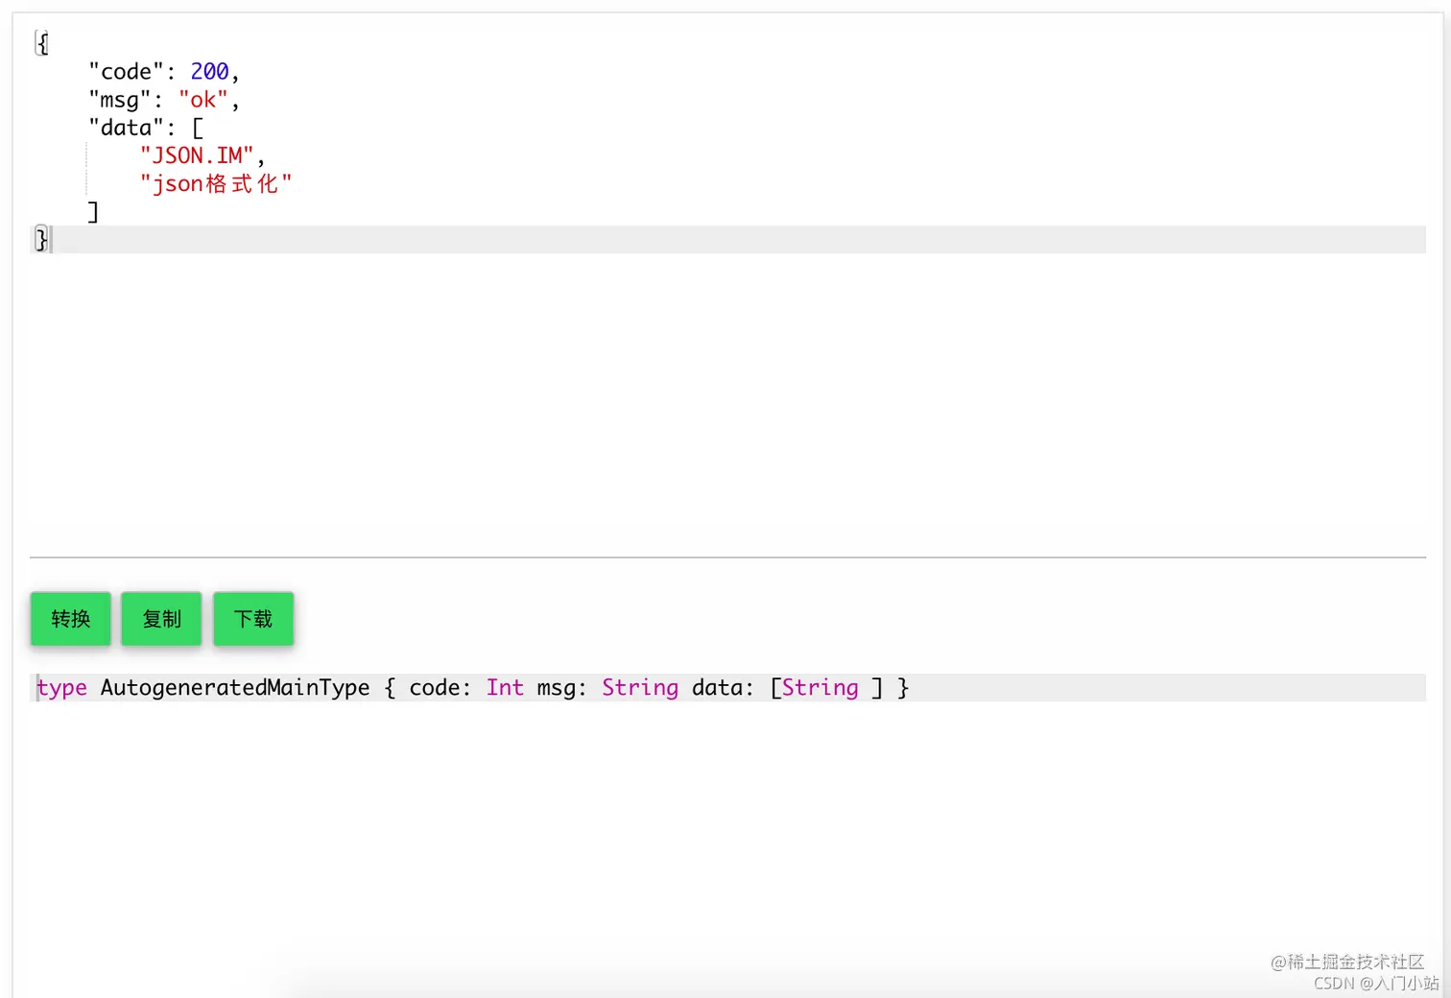Click the 转换 convert button

(x=71, y=619)
